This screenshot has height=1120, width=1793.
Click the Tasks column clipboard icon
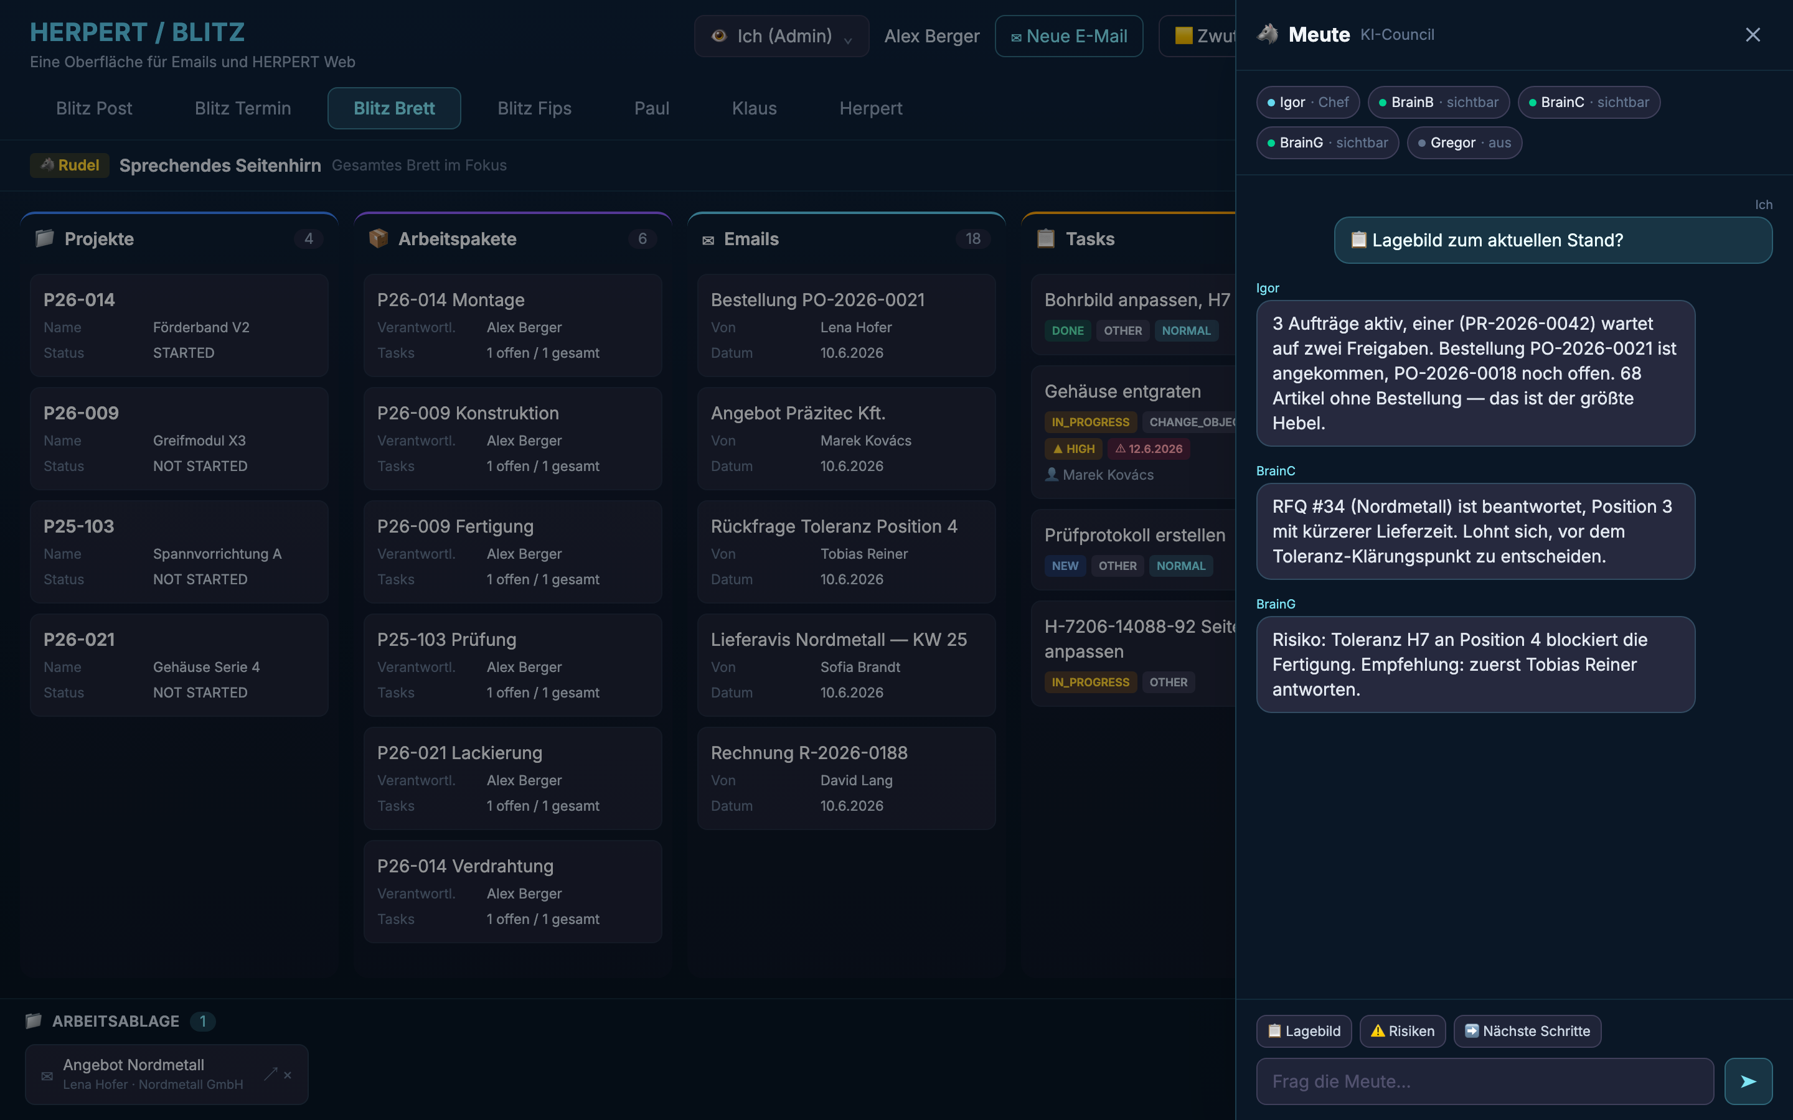(1045, 238)
